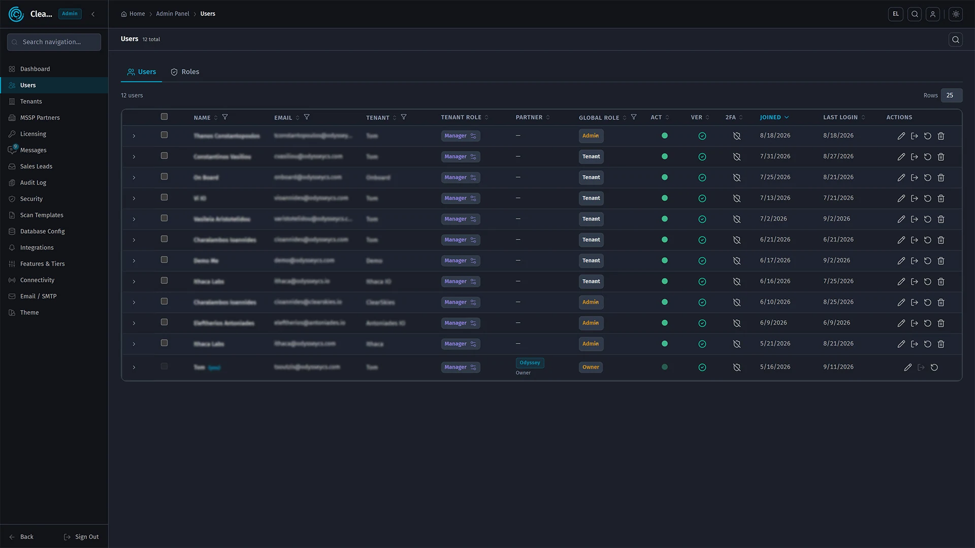Edit the user who joined 7/2/2026
Screen dimensions: 975x548
point(901,219)
